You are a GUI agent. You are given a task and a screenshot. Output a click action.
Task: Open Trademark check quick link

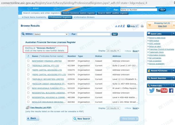[156, 52]
